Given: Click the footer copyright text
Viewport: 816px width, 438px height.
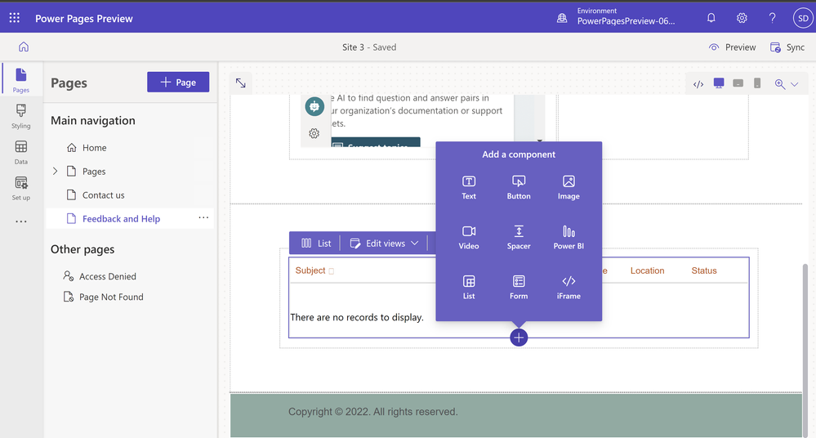Looking at the screenshot, I should (x=372, y=411).
